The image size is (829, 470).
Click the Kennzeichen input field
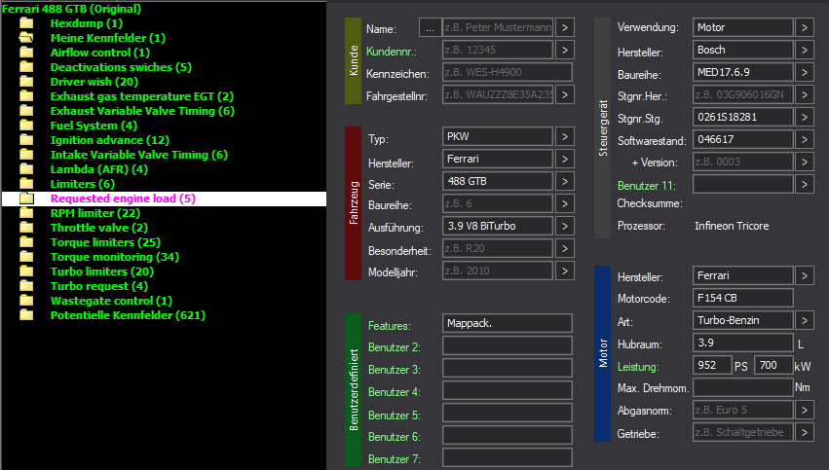click(x=507, y=72)
